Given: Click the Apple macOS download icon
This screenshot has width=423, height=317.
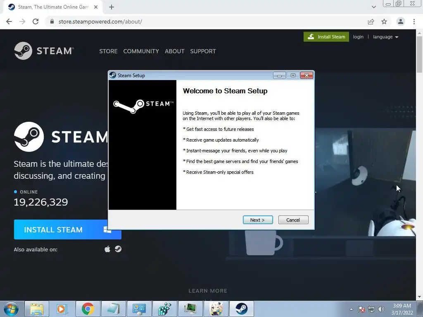Looking at the screenshot, I should coord(107,249).
